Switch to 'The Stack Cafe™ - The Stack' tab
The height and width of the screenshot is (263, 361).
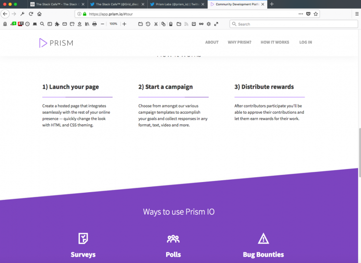[58, 4]
